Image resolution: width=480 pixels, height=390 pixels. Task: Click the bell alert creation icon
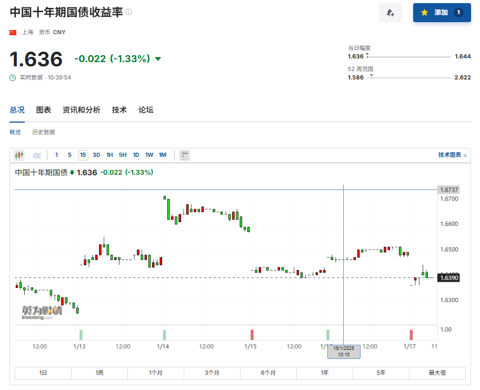390,13
